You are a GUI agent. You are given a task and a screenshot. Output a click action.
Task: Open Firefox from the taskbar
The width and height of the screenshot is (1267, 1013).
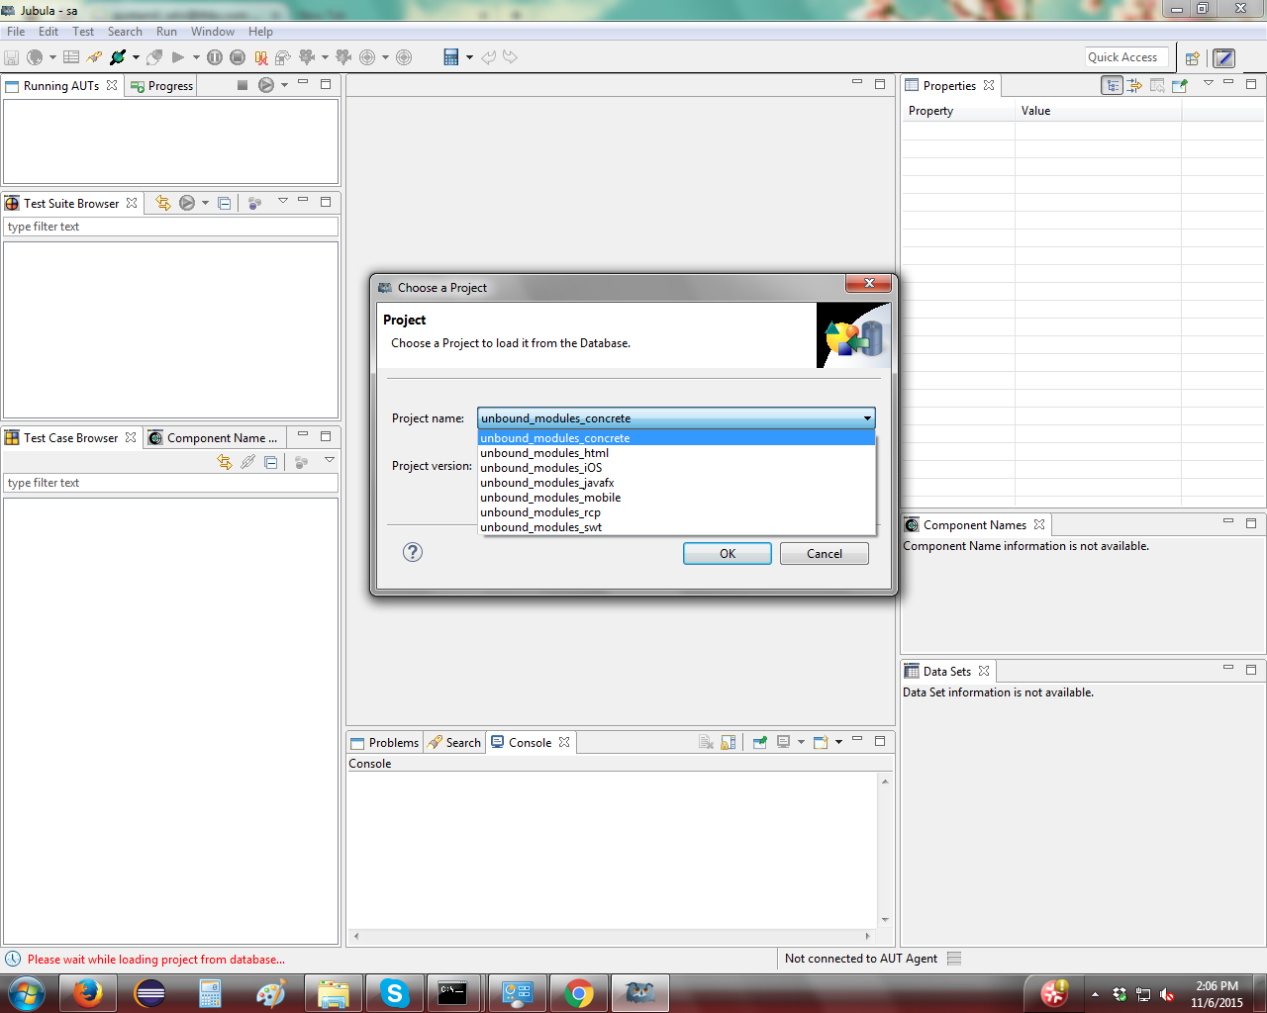pyautogui.click(x=87, y=993)
